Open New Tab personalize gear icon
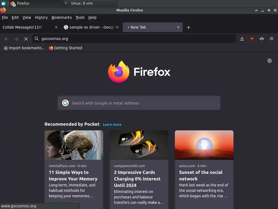 point(270,61)
